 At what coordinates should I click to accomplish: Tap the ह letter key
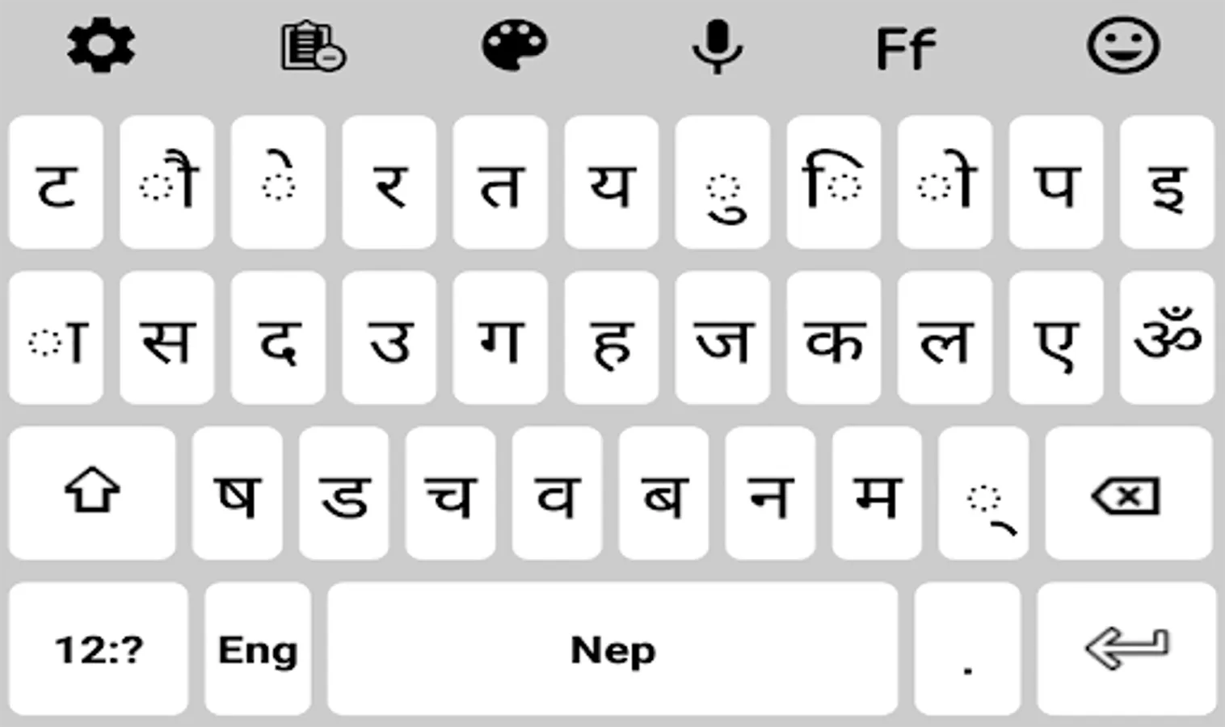tap(612, 338)
